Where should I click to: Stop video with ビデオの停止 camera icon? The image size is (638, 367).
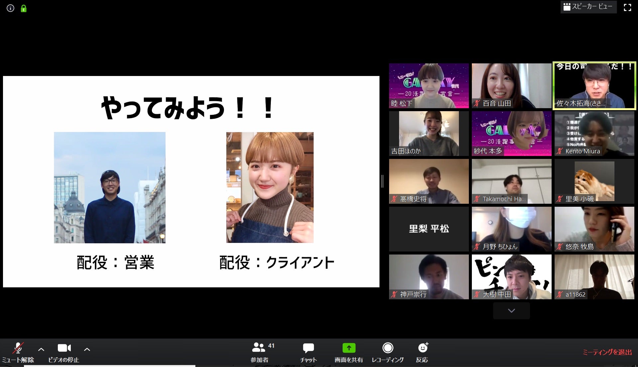pyautogui.click(x=64, y=348)
